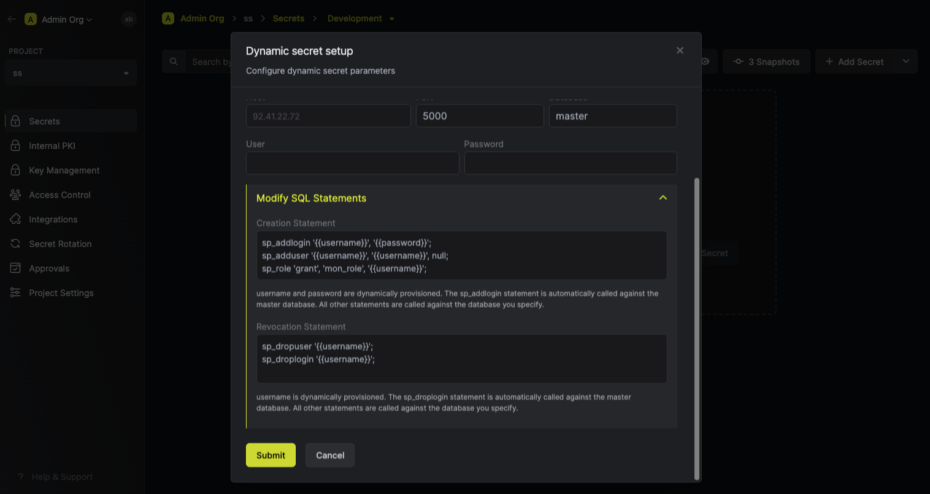Screen dimensions: 930x494
Task: Toggle the eye visibility icon
Action: click(705, 61)
